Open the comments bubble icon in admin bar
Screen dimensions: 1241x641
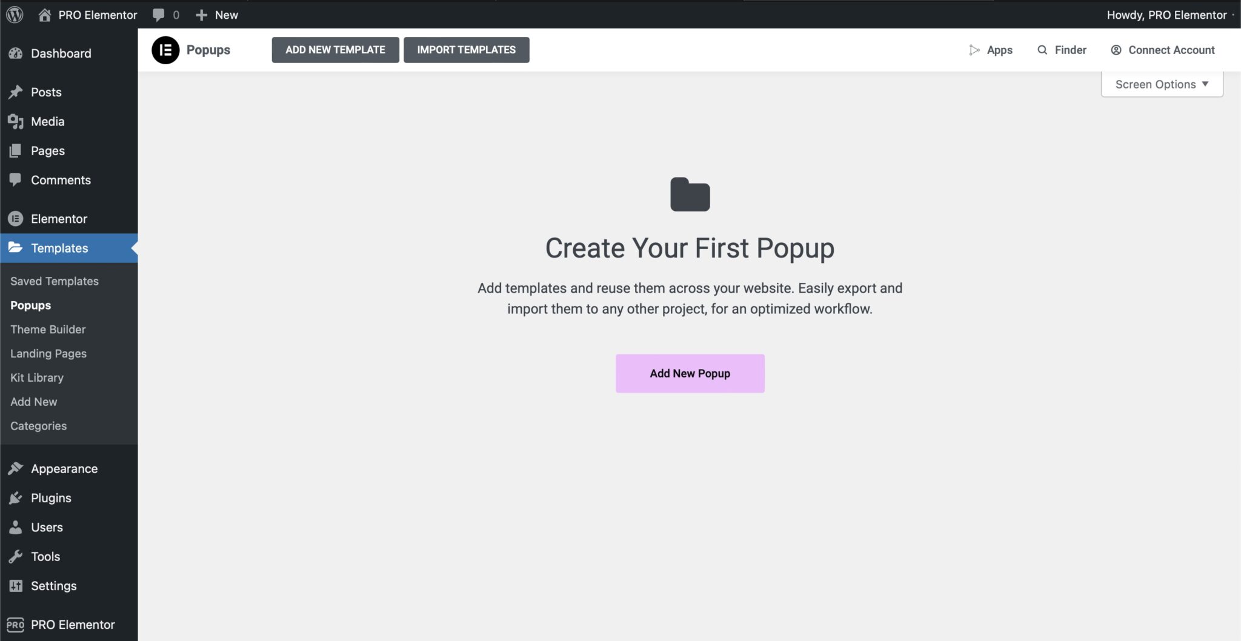coord(158,15)
